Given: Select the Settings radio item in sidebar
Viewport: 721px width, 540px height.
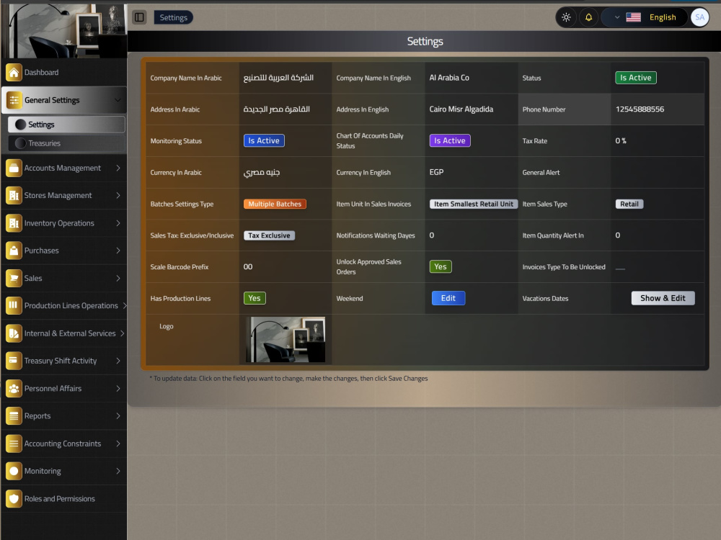Looking at the screenshot, I should point(66,125).
